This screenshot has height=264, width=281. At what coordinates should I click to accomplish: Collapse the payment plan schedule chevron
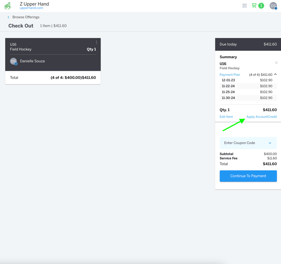(x=276, y=75)
